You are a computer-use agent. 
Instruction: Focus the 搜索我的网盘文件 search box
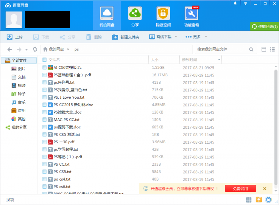click(x=223, y=49)
